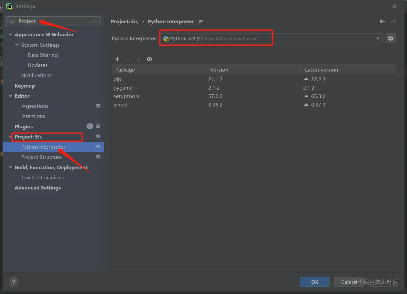Click pygame version 2.1.2 cell
The height and width of the screenshot is (294, 407).
tap(214, 88)
